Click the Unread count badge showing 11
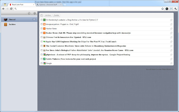The height and width of the screenshot is (112, 179). coord(34,19)
